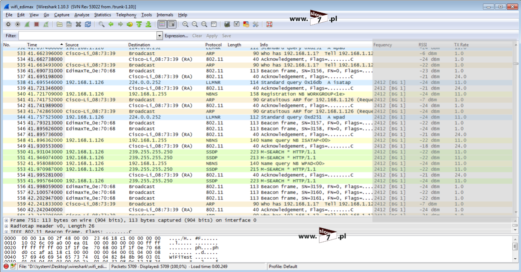Click the display filter input field

[88, 36]
